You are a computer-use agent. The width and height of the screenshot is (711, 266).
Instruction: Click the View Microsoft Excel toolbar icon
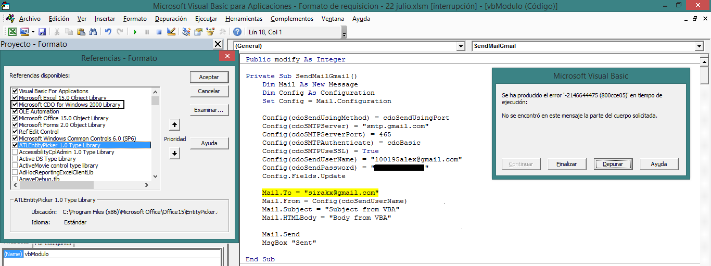click(12, 32)
